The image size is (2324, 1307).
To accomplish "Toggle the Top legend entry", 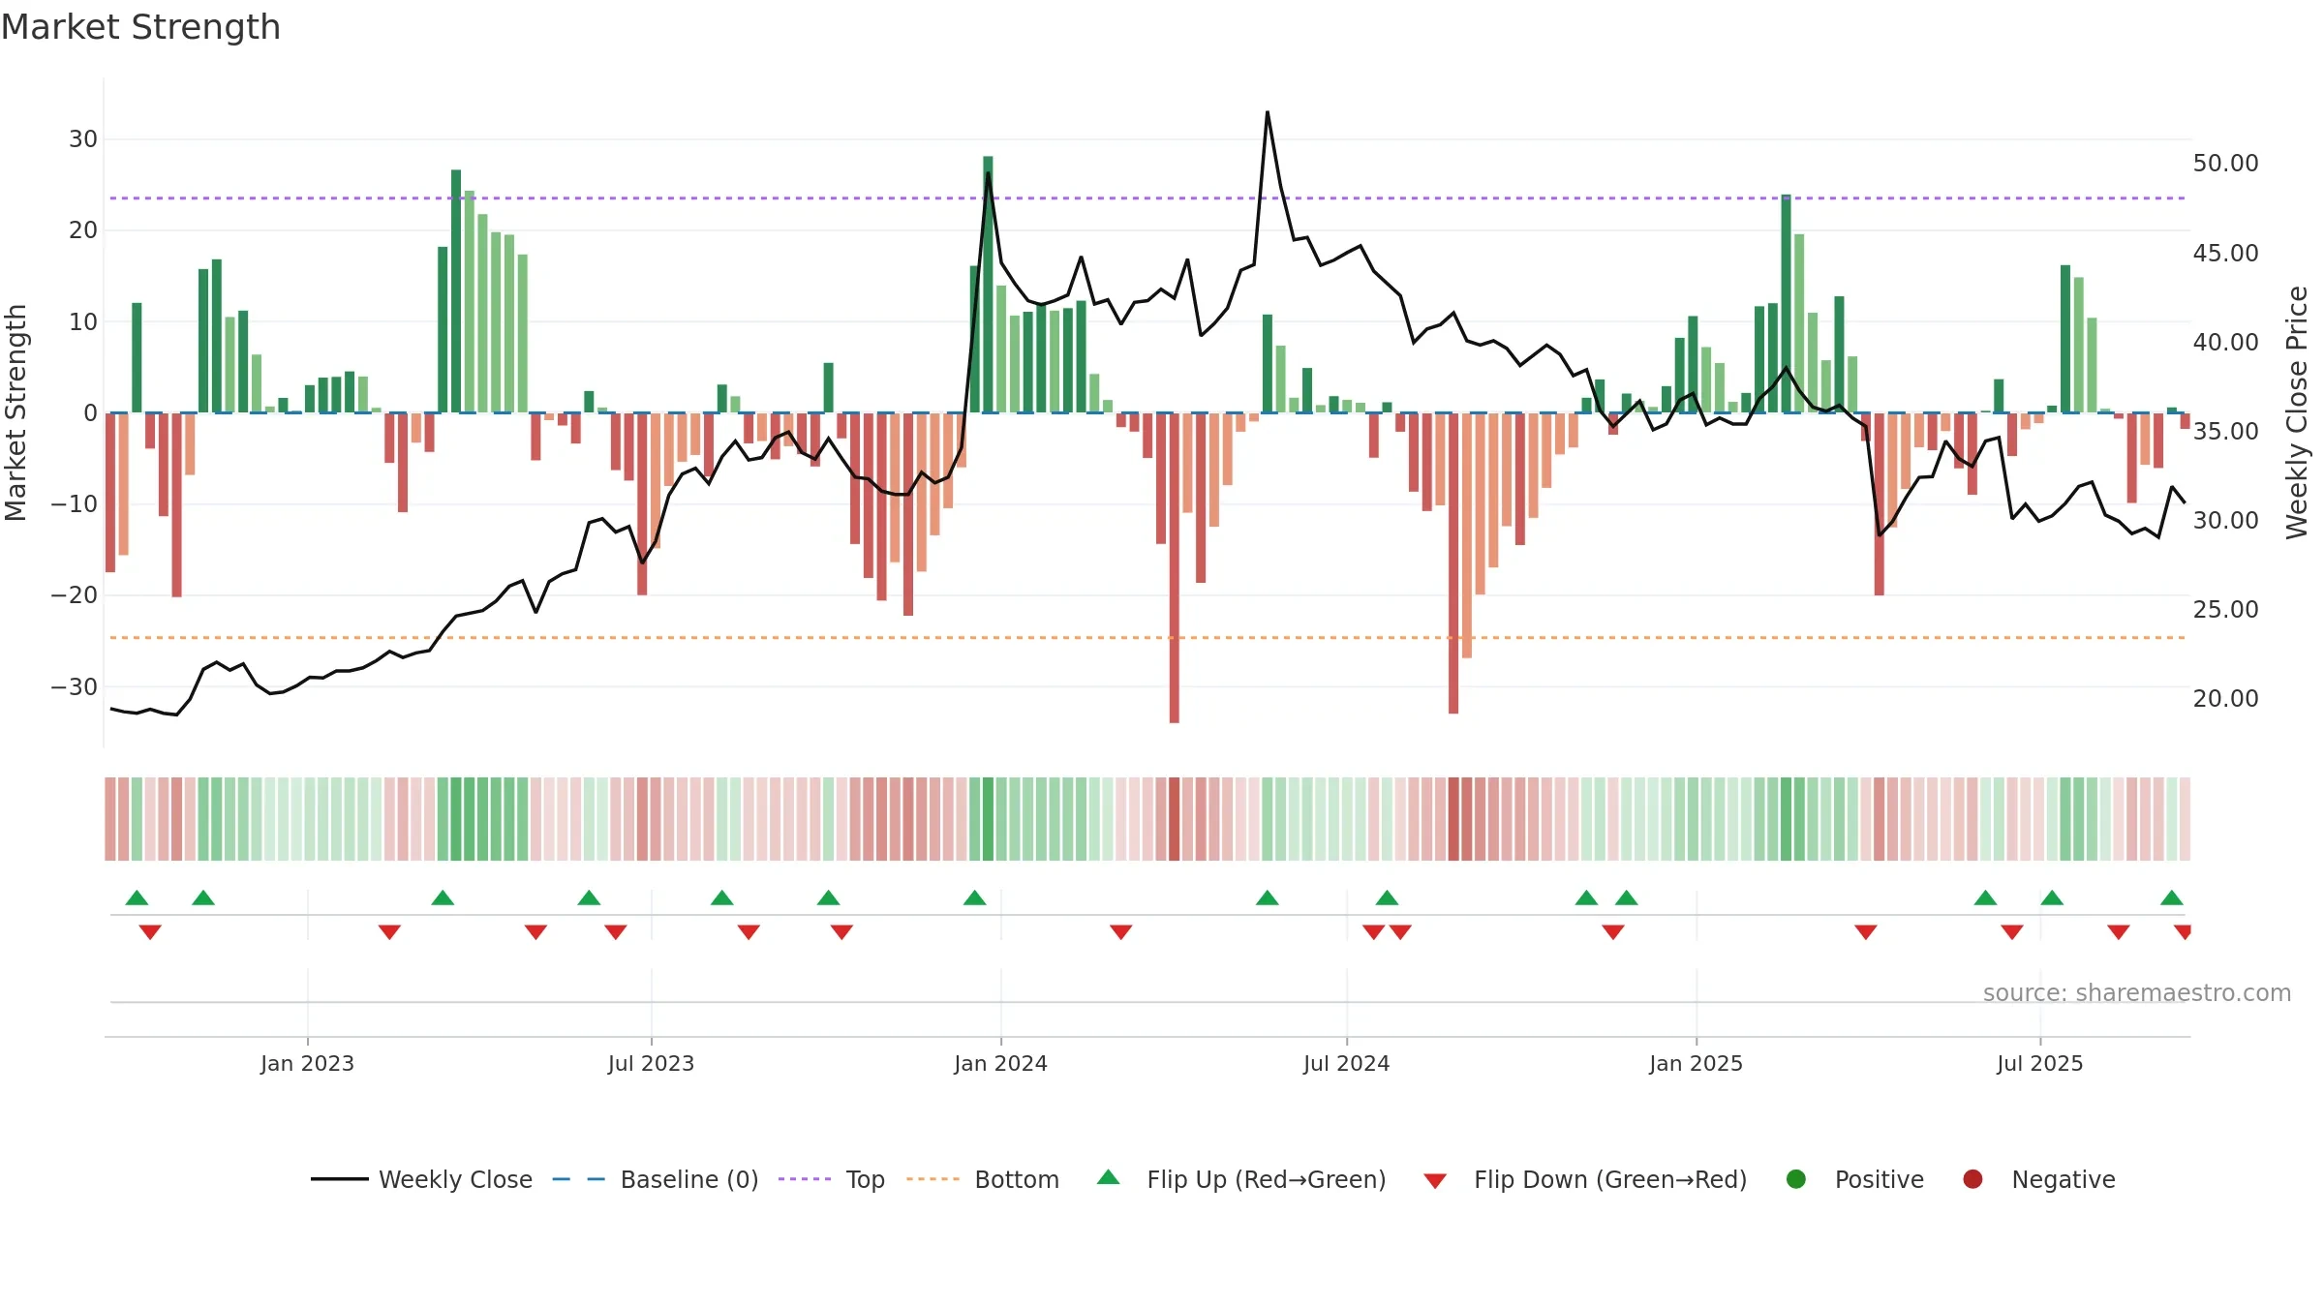I will (x=832, y=1179).
